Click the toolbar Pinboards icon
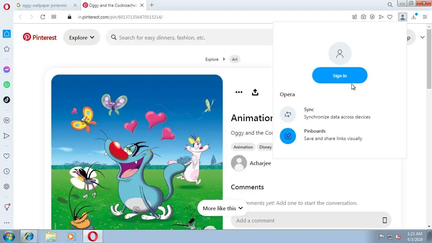This screenshot has height=243, width=432. coord(355,17)
